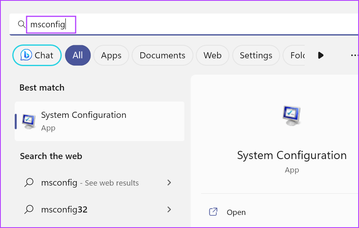Expand the msconfig web results chevron

coord(169,183)
